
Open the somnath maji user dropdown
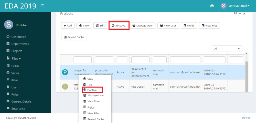pos(239,6)
